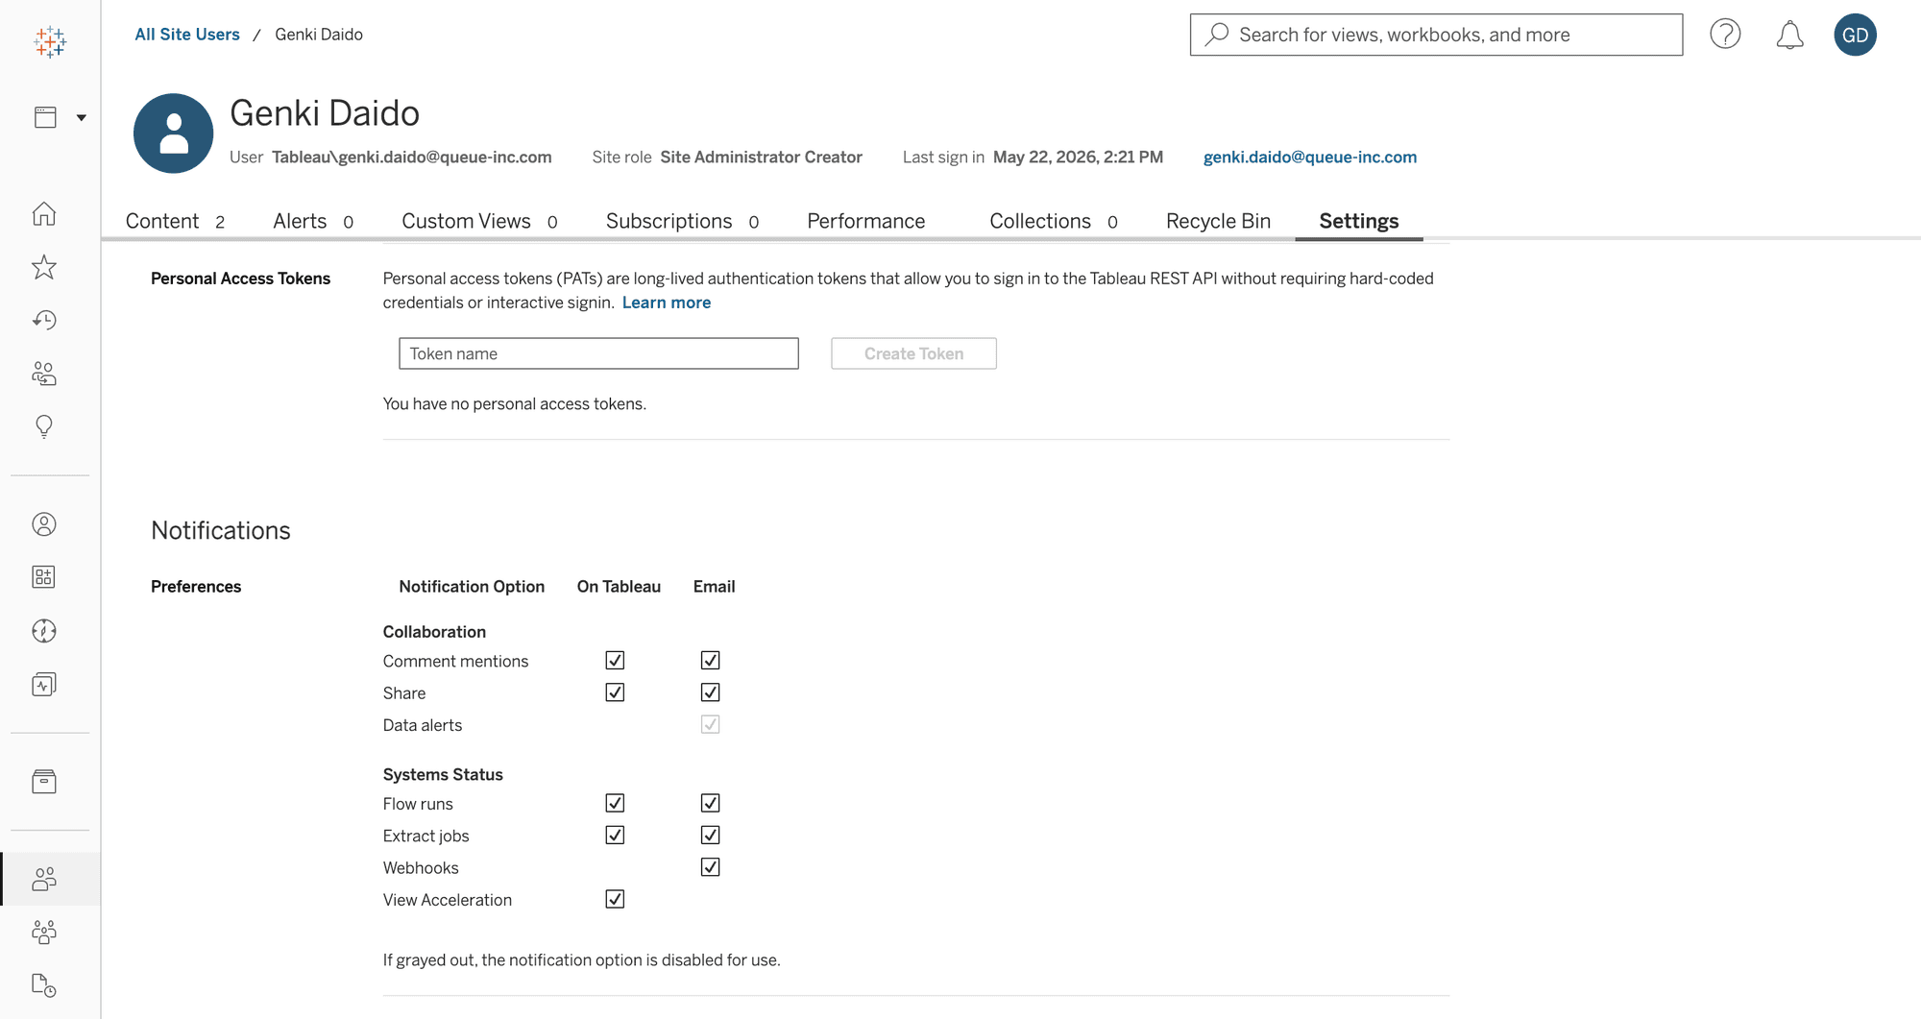This screenshot has width=1921, height=1019.
Task: Click the grayed Data alerts Email checkbox
Action: point(710,724)
